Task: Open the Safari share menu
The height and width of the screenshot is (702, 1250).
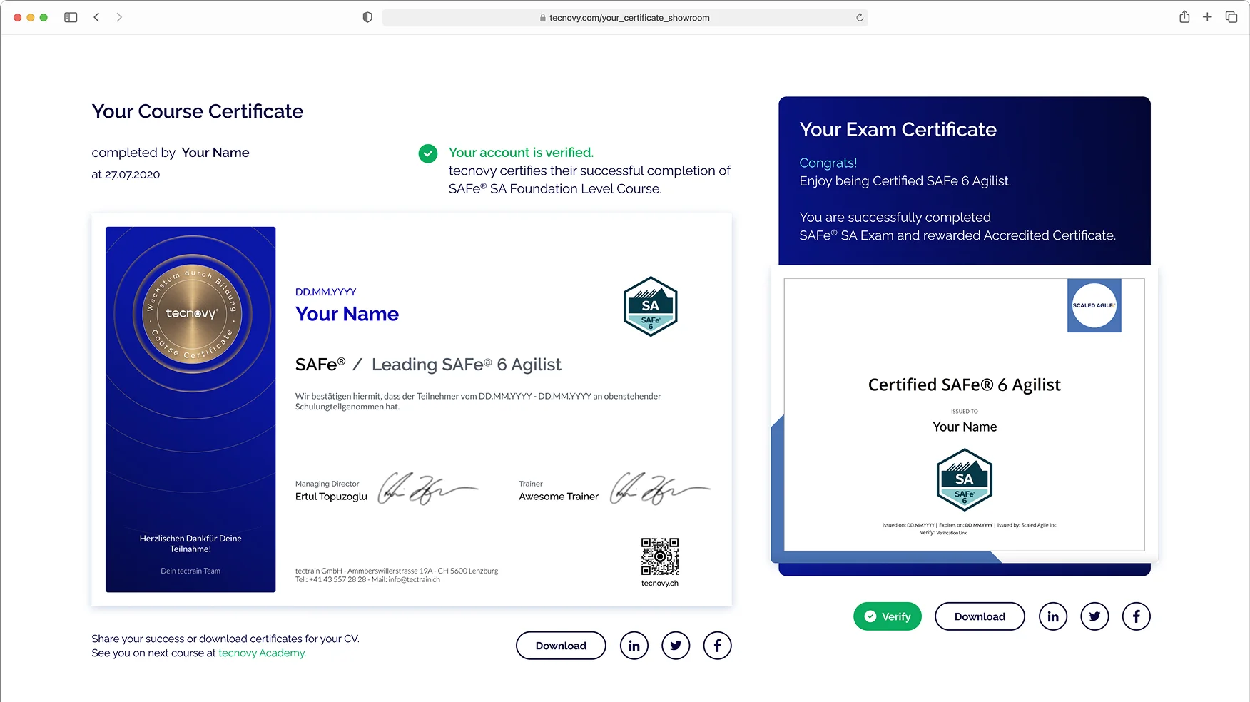Action: tap(1184, 17)
